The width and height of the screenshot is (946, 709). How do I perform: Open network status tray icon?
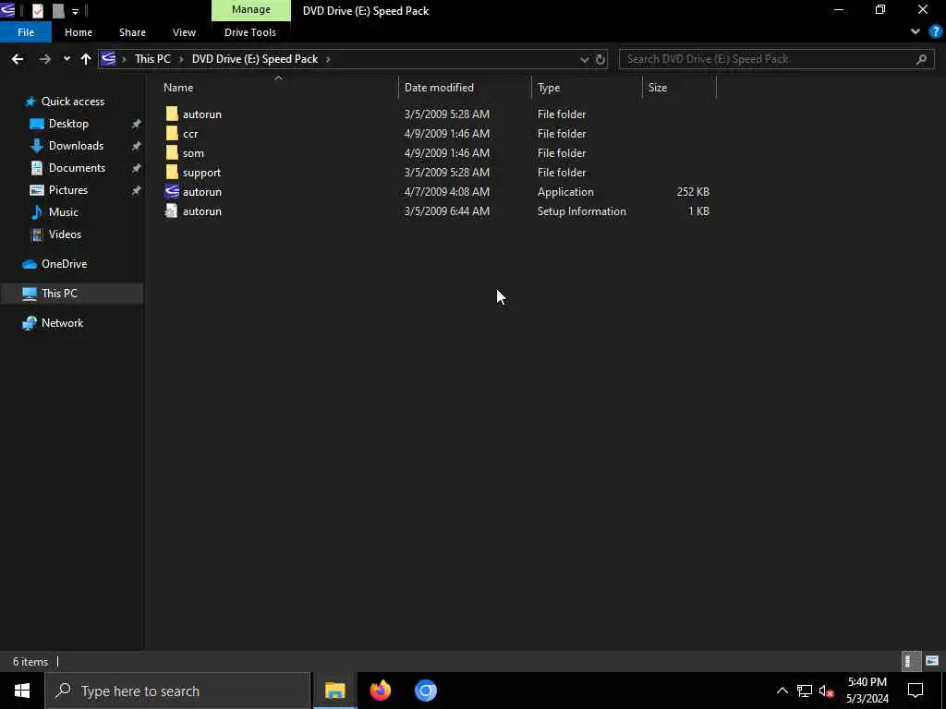805,691
